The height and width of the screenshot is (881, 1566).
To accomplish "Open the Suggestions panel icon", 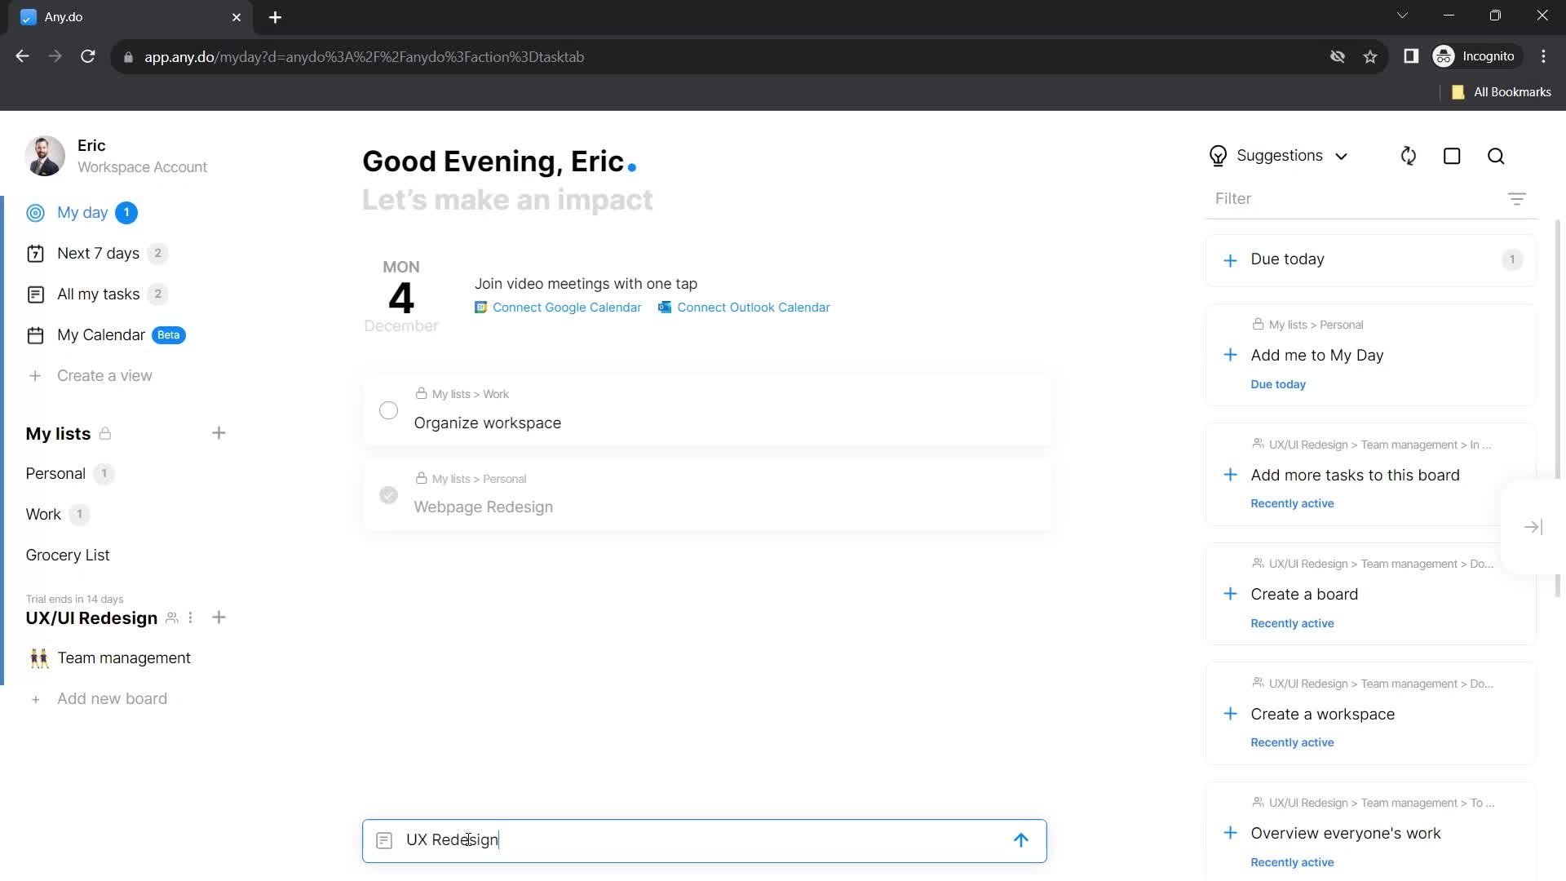I will [1219, 156].
